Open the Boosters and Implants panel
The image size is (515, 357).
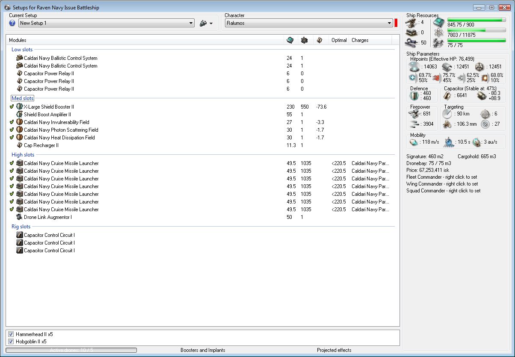(203, 350)
